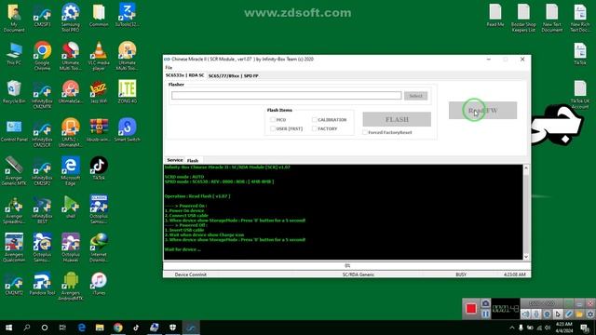Select the Octoplus Huawei desktop icon
The image size is (596, 335).
71,248
